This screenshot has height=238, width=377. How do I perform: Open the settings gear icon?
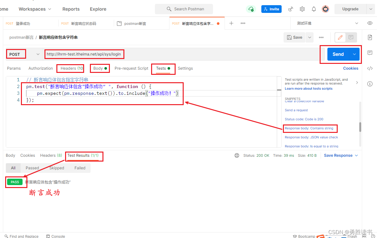(x=302, y=9)
